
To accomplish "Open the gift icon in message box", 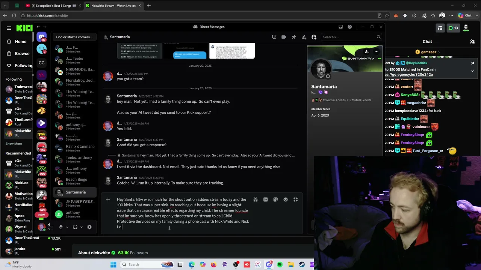I will (x=256, y=199).
